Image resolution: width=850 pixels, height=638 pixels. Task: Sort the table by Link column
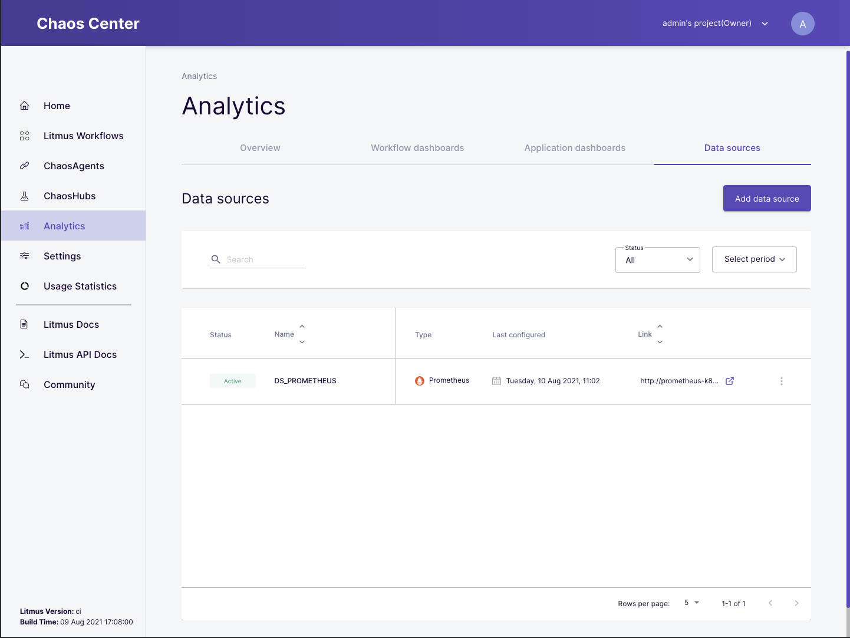660,334
